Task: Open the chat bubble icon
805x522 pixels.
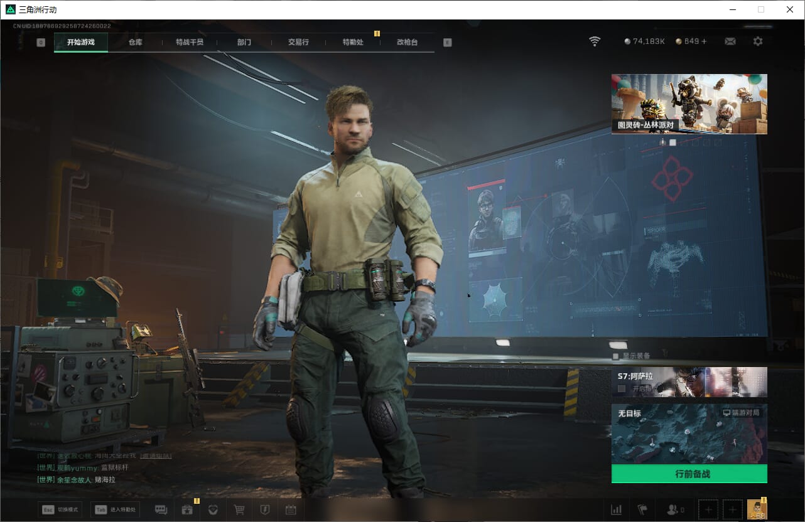Action: pyautogui.click(x=161, y=510)
